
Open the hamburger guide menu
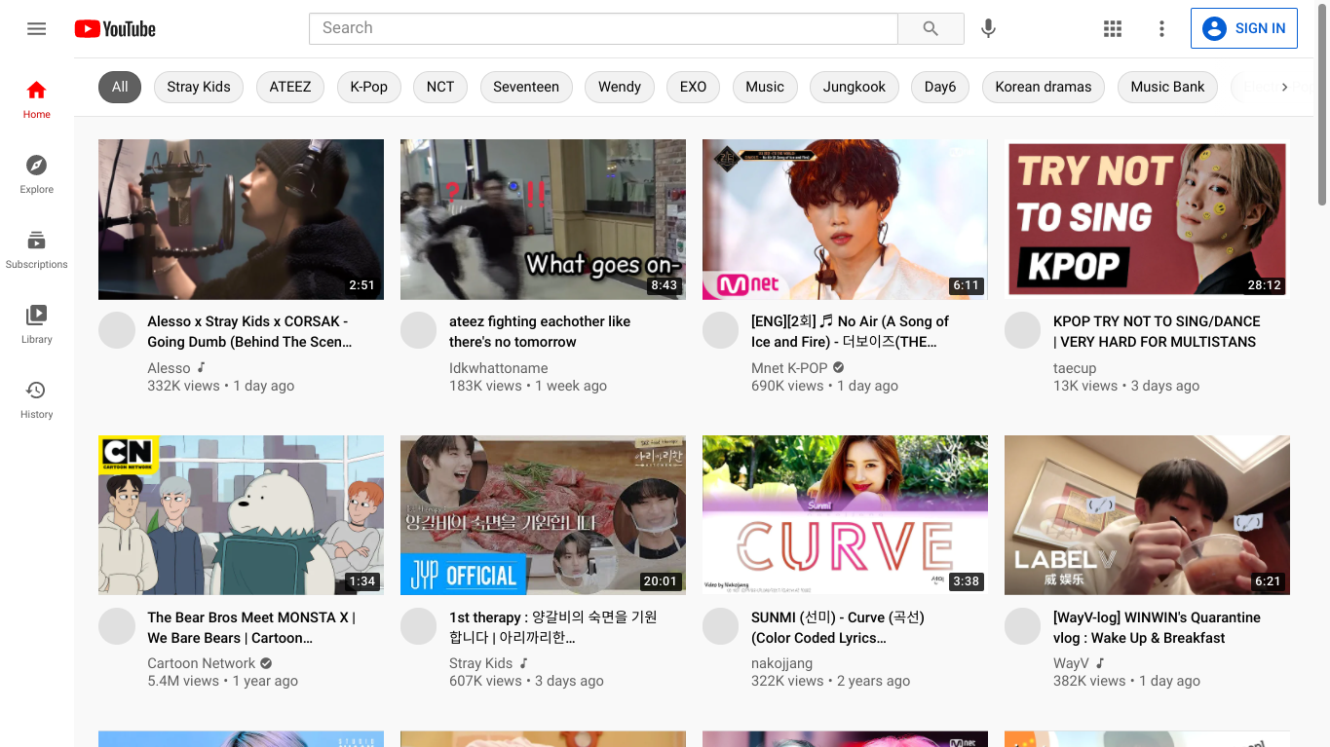pyautogui.click(x=37, y=28)
